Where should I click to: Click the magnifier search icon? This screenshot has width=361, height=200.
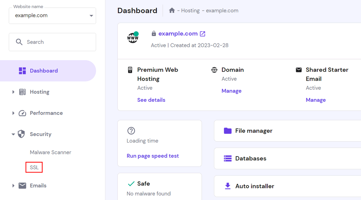[x=19, y=42]
